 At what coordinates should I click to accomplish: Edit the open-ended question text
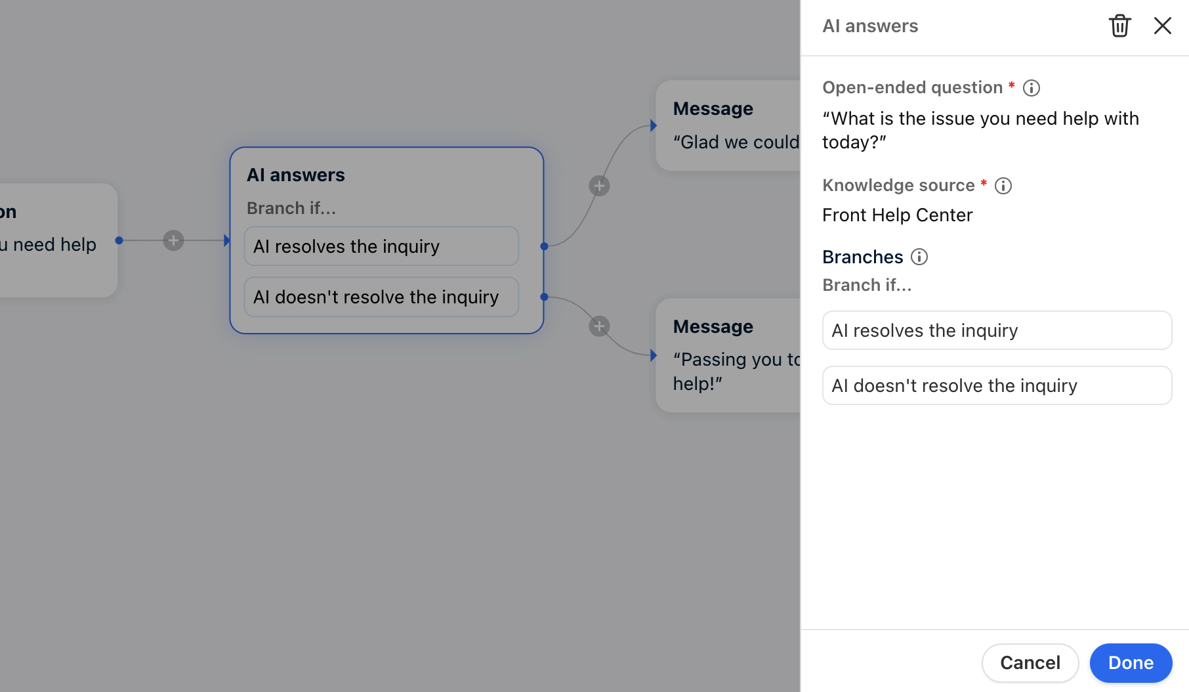coord(980,130)
